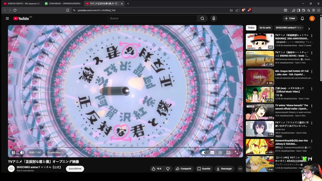Open a new browser tab
322x181 pixels.
(x=128, y=4)
